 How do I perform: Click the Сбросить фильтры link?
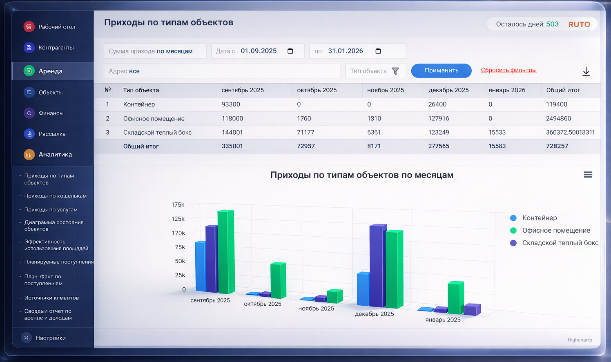point(509,70)
